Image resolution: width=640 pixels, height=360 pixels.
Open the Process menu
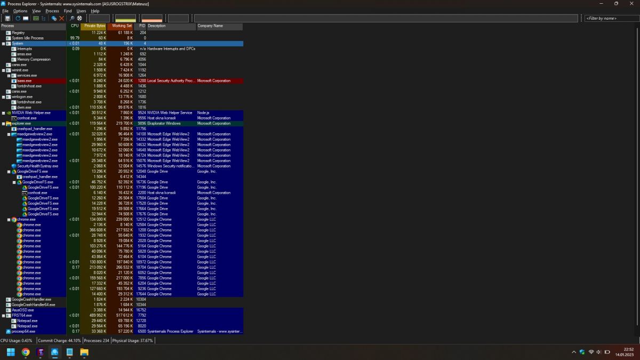point(52,11)
